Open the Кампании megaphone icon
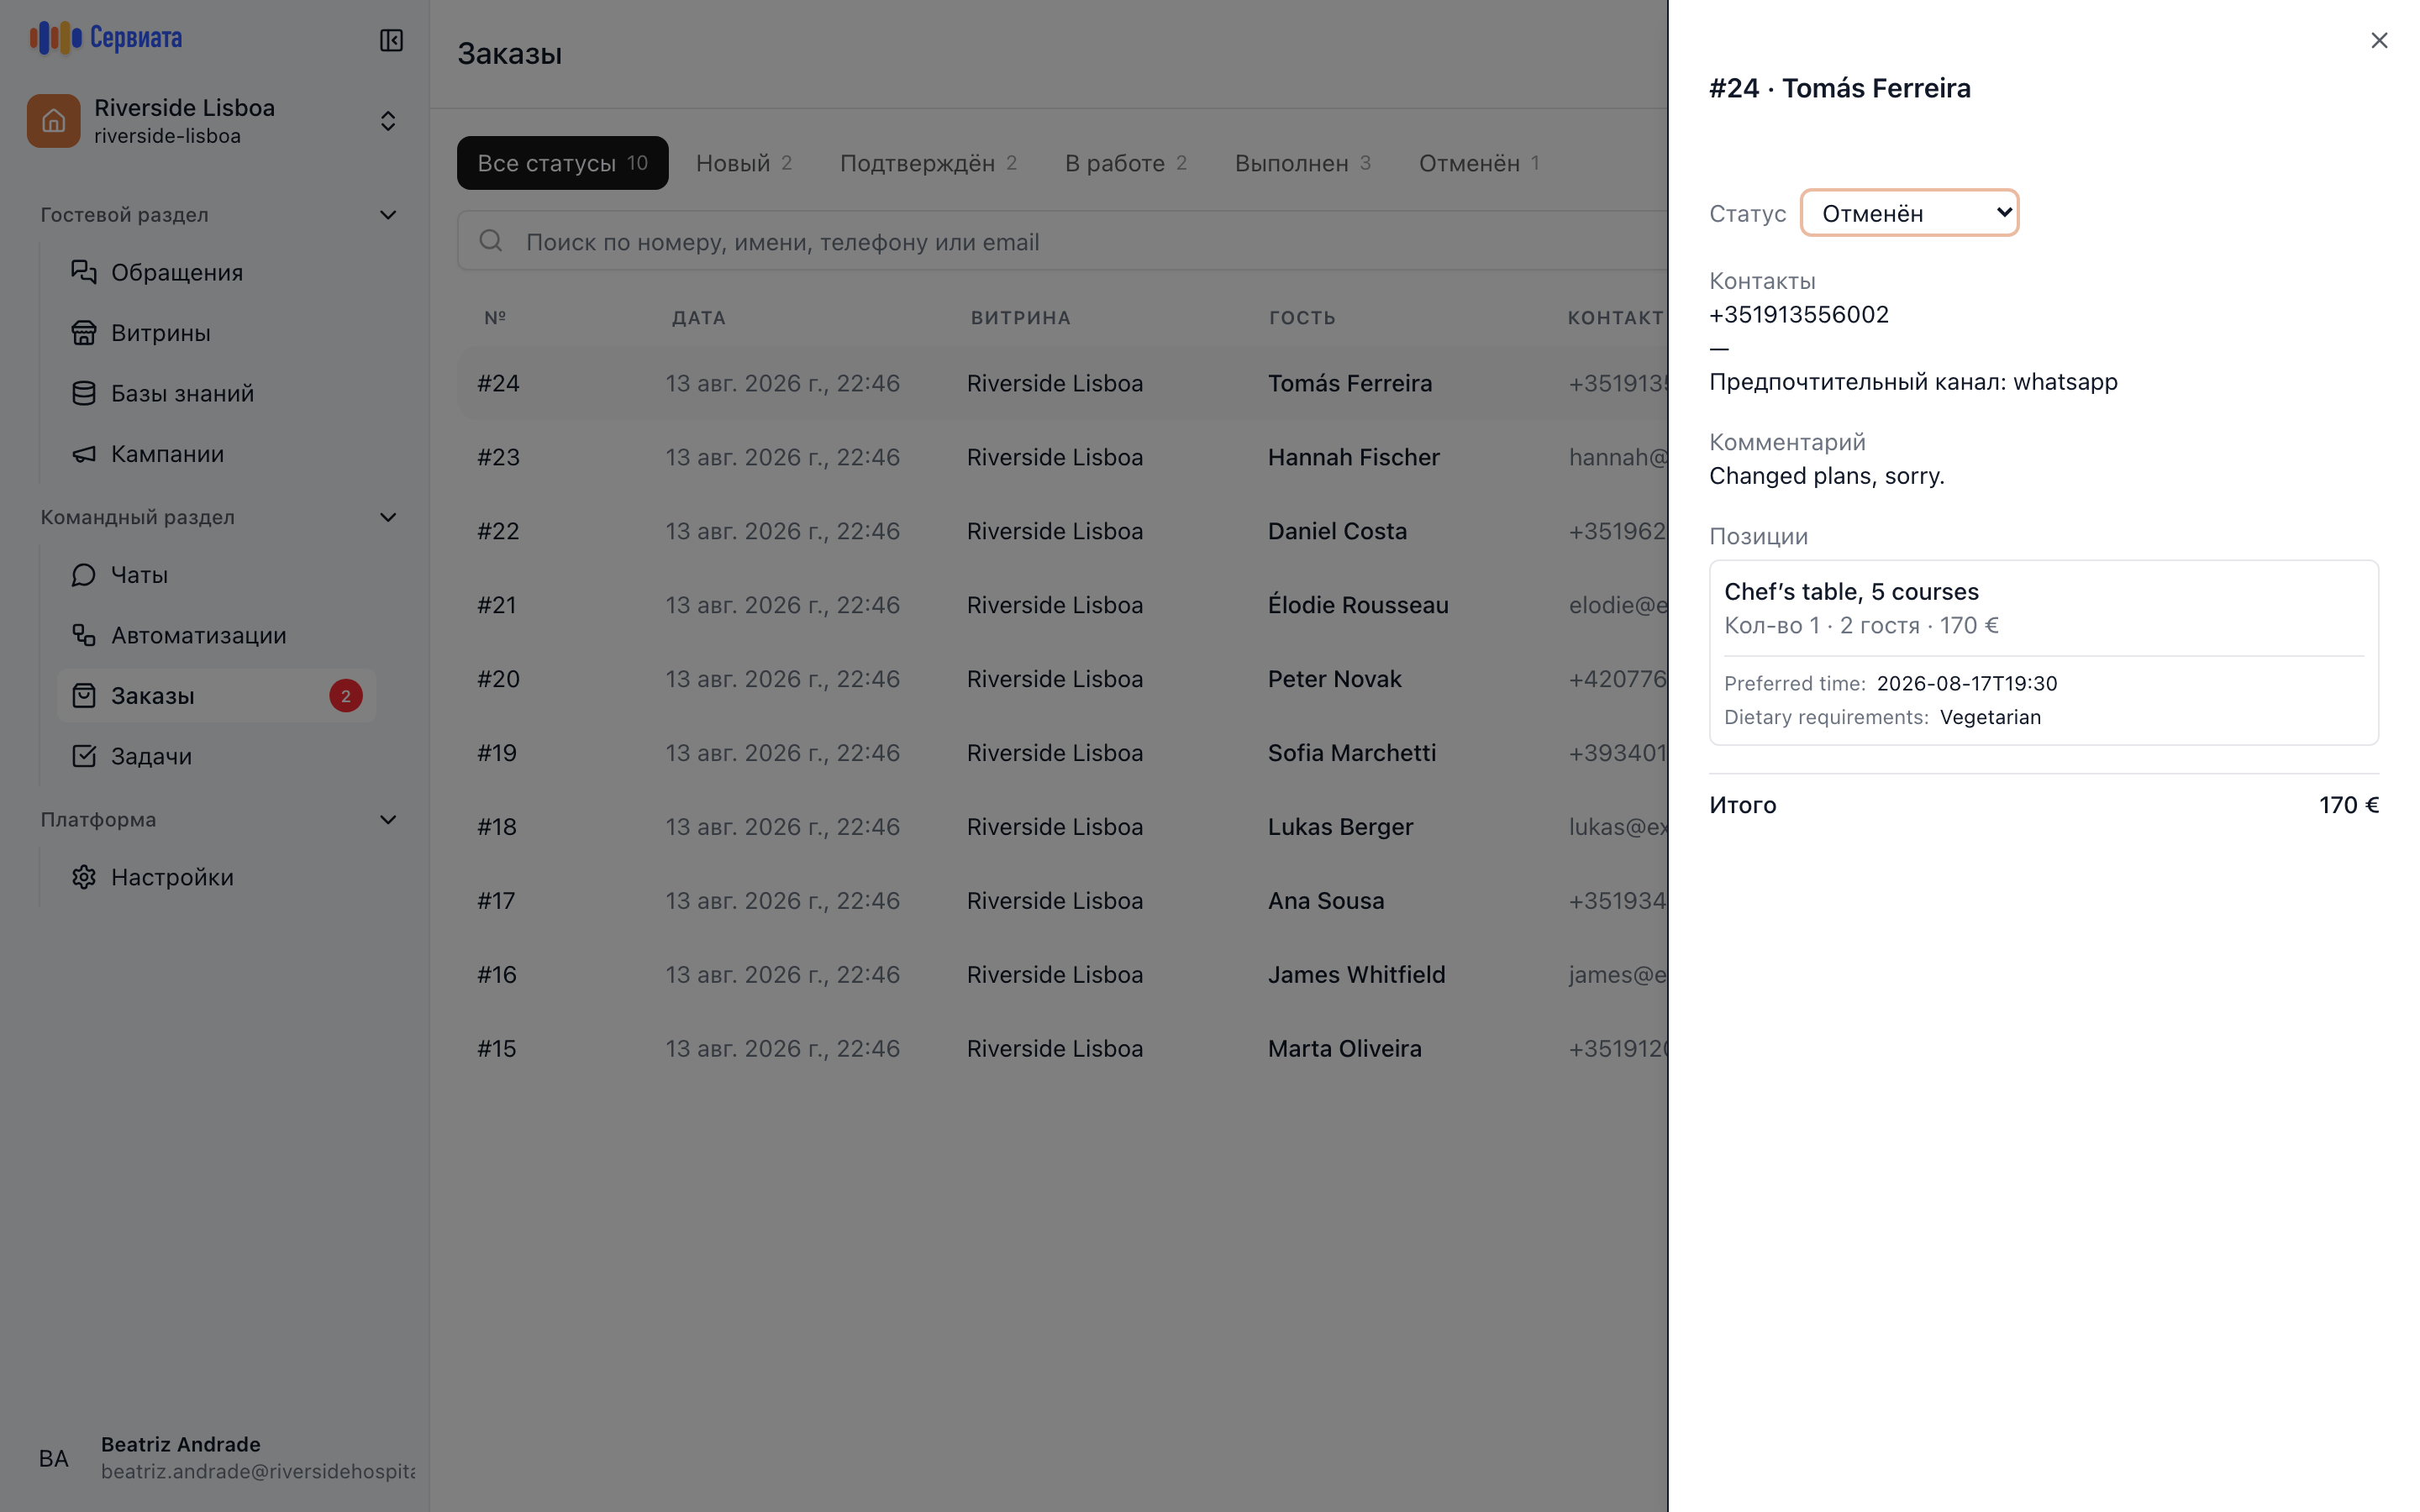Image resolution: width=2420 pixels, height=1512 pixels. 84,454
